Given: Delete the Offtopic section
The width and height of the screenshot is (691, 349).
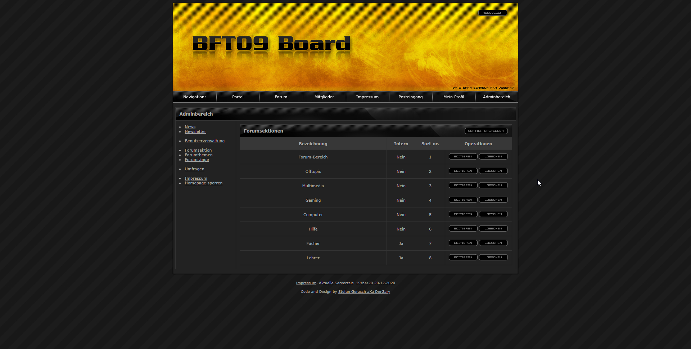Looking at the screenshot, I should pos(493,171).
